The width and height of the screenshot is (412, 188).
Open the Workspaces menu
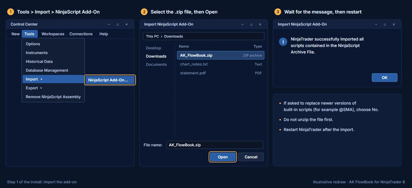click(53, 34)
